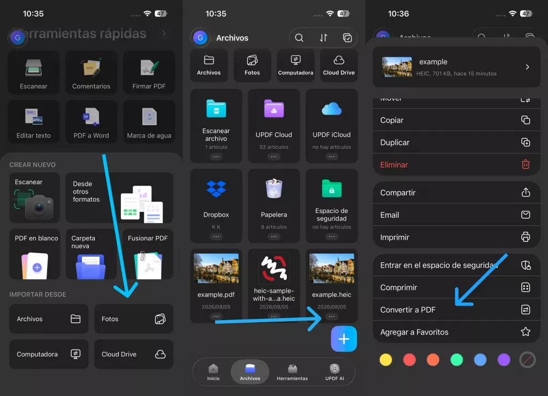The image size is (548, 396).
Task: Select the Cloud Drive source tile
Action: pyautogui.click(x=339, y=65)
